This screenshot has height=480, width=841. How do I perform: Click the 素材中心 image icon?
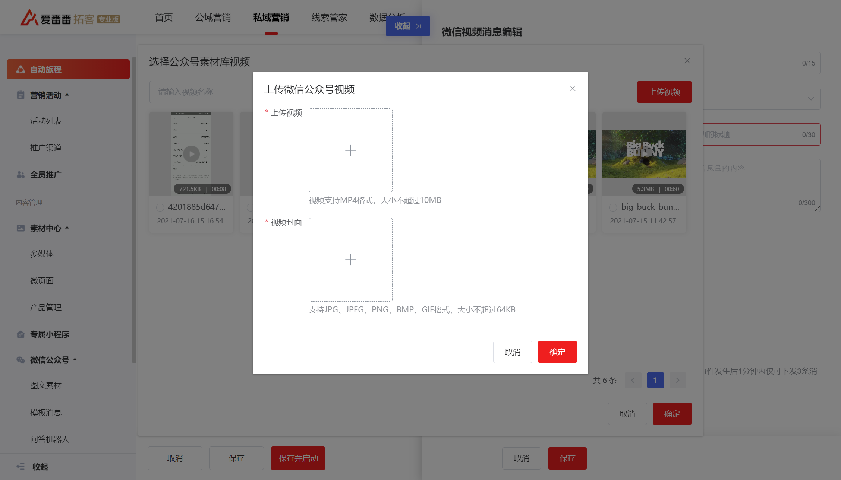point(21,228)
